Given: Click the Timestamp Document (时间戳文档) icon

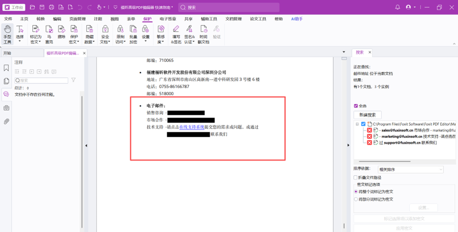Looking at the screenshot, I should (x=203, y=34).
